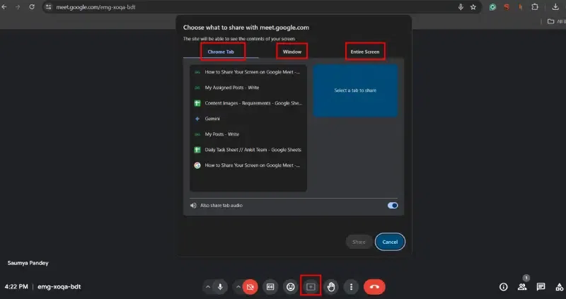Click the Present now screen share icon
Viewport: 566px width, 299px height.
click(311, 287)
